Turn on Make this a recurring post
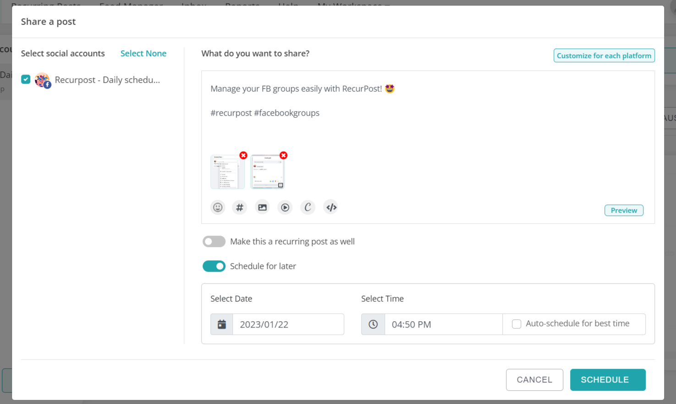Image resolution: width=676 pixels, height=404 pixels. coord(214,242)
